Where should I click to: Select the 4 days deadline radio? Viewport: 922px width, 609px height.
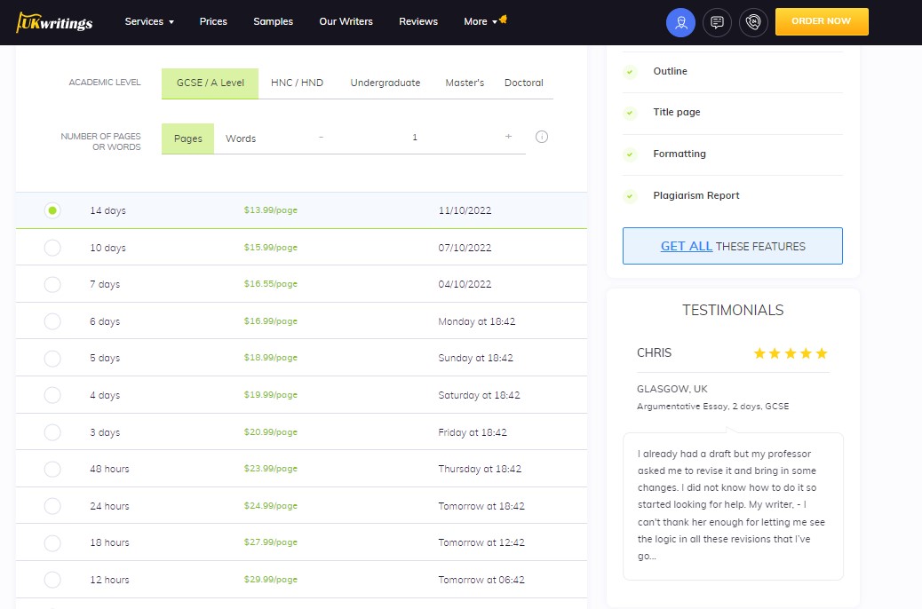click(x=52, y=395)
